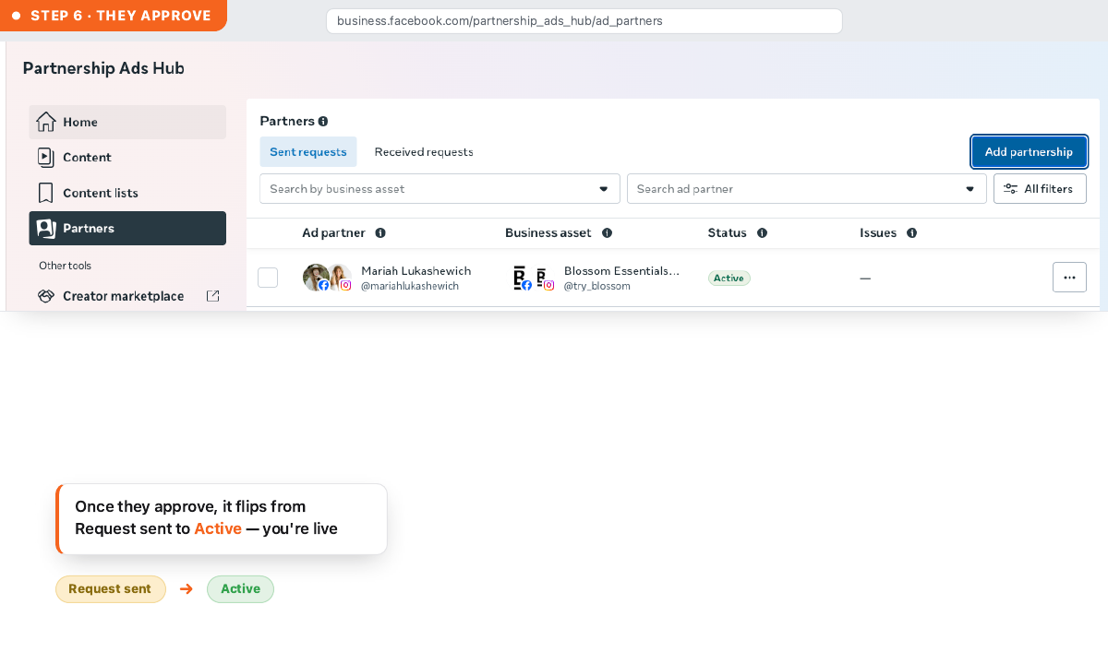Click the handle @try_blossom

[597, 286]
